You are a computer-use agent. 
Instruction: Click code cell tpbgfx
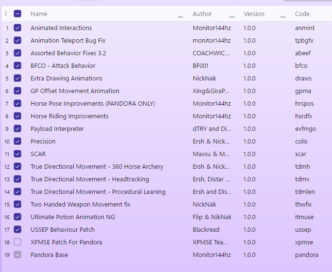304,41
